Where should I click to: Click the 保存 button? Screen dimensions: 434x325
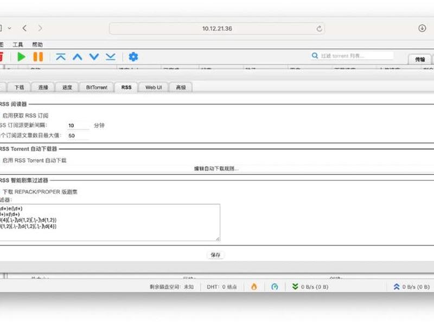[x=215, y=255]
